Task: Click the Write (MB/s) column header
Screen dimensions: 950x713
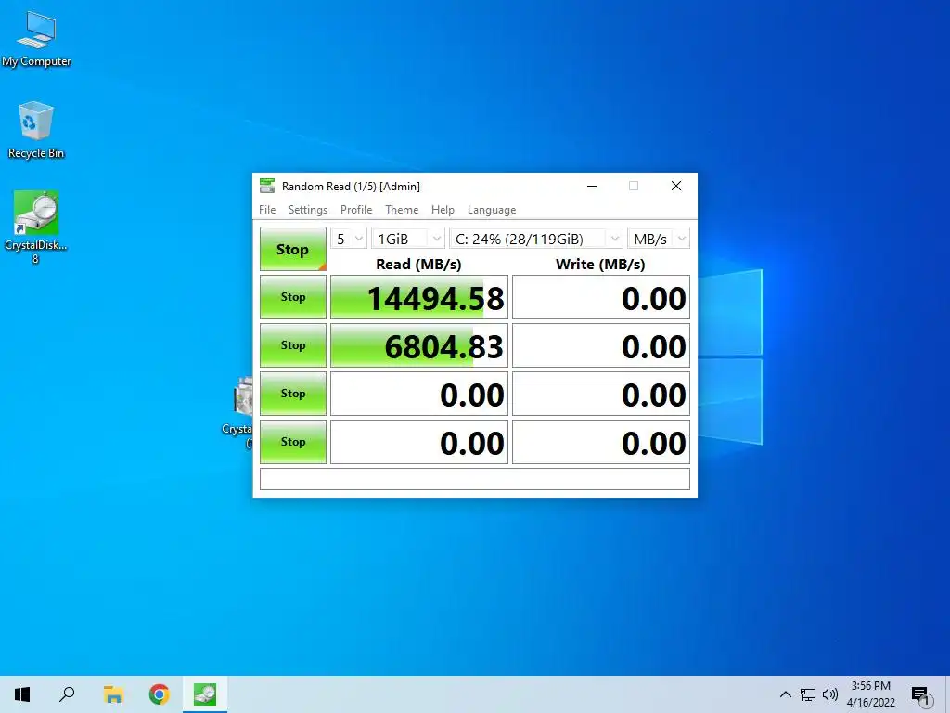Action: (x=600, y=264)
